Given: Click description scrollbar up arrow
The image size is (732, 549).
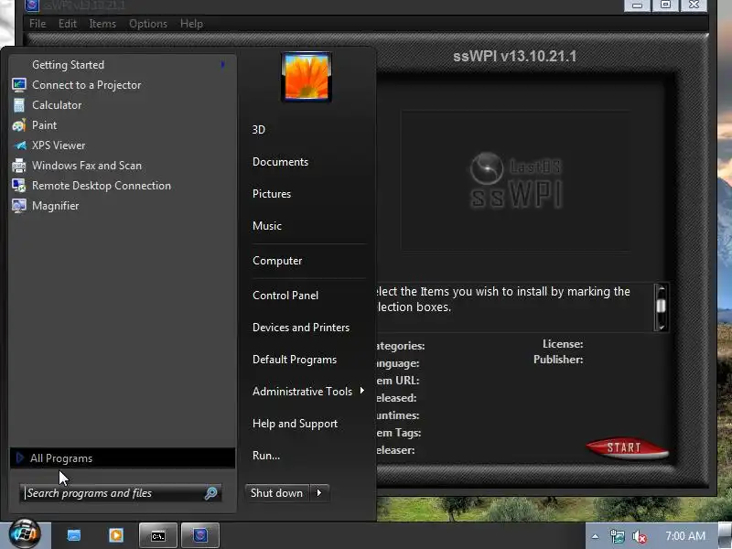Looking at the screenshot, I should click(x=661, y=290).
